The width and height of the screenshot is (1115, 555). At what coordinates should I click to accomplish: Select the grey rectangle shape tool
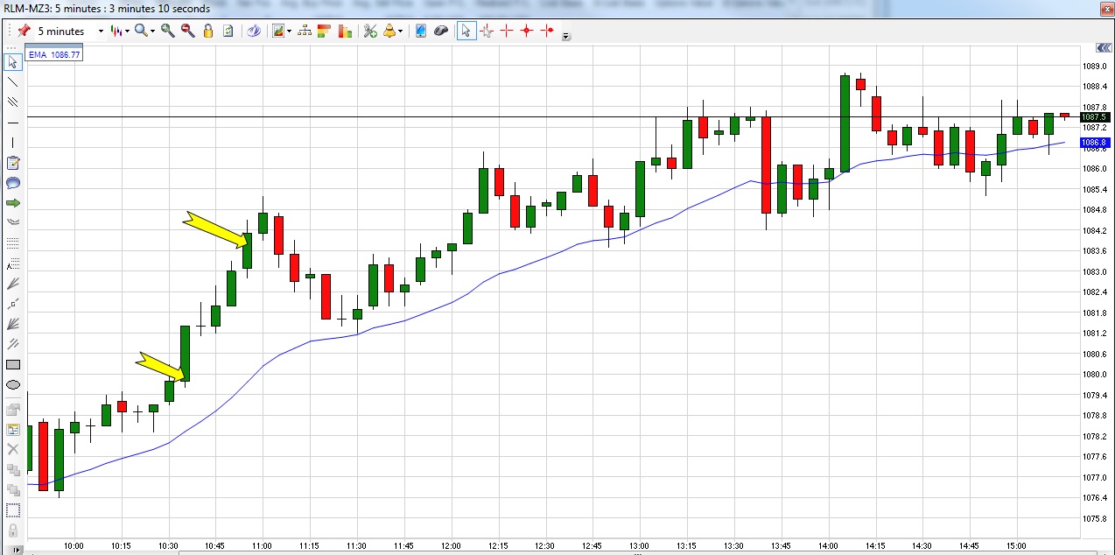[13, 364]
